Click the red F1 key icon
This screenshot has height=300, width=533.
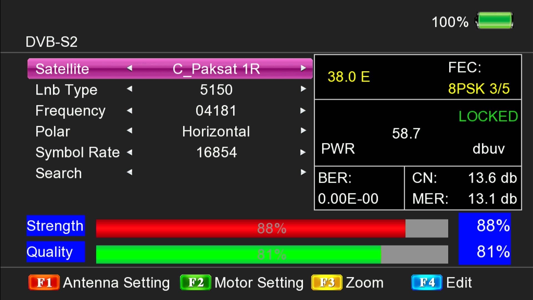point(44,282)
